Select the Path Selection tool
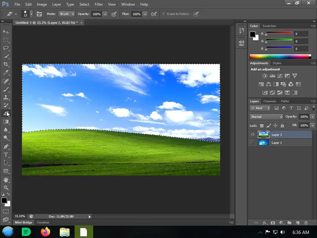Image resolution: width=317 pixels, height=238 pixels. [x=6, y=163]
